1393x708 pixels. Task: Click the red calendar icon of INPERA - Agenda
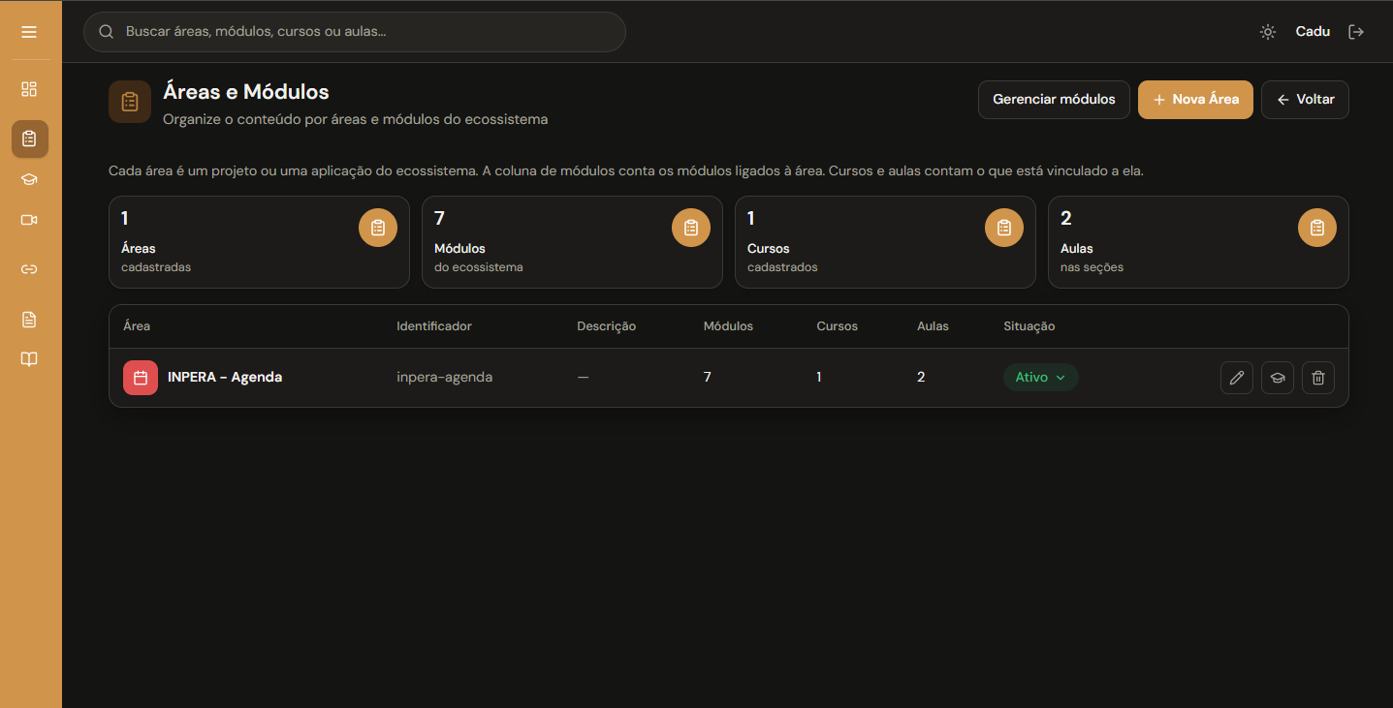point(141,378)
